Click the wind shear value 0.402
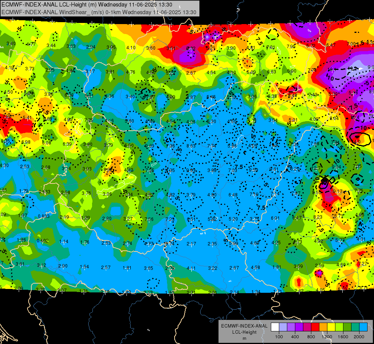374x344 pixels. click(x=42, y=240)
